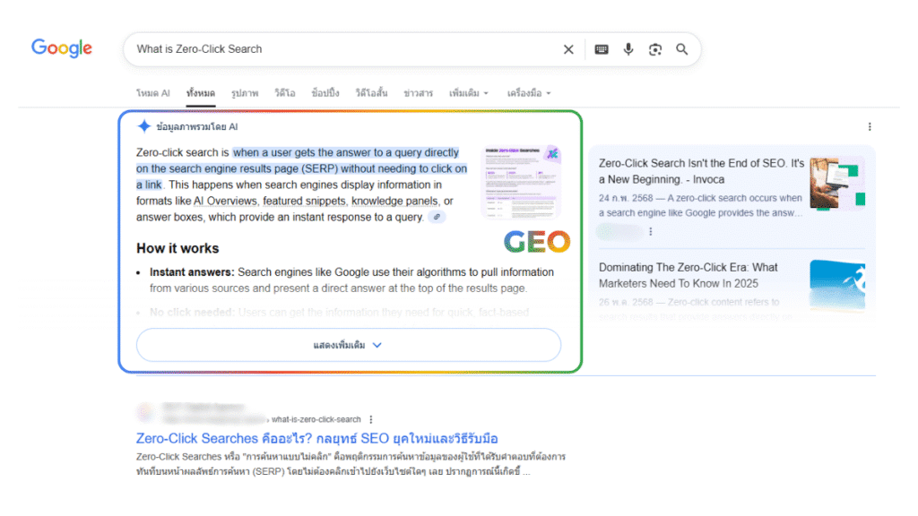Open three-dot menu beside what-is-zero-click-search URL
This screenshot has height=516, width=918.
(x=371, y=419)
